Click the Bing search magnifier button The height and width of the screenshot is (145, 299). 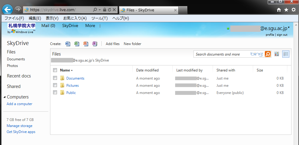tap(268, 54)
